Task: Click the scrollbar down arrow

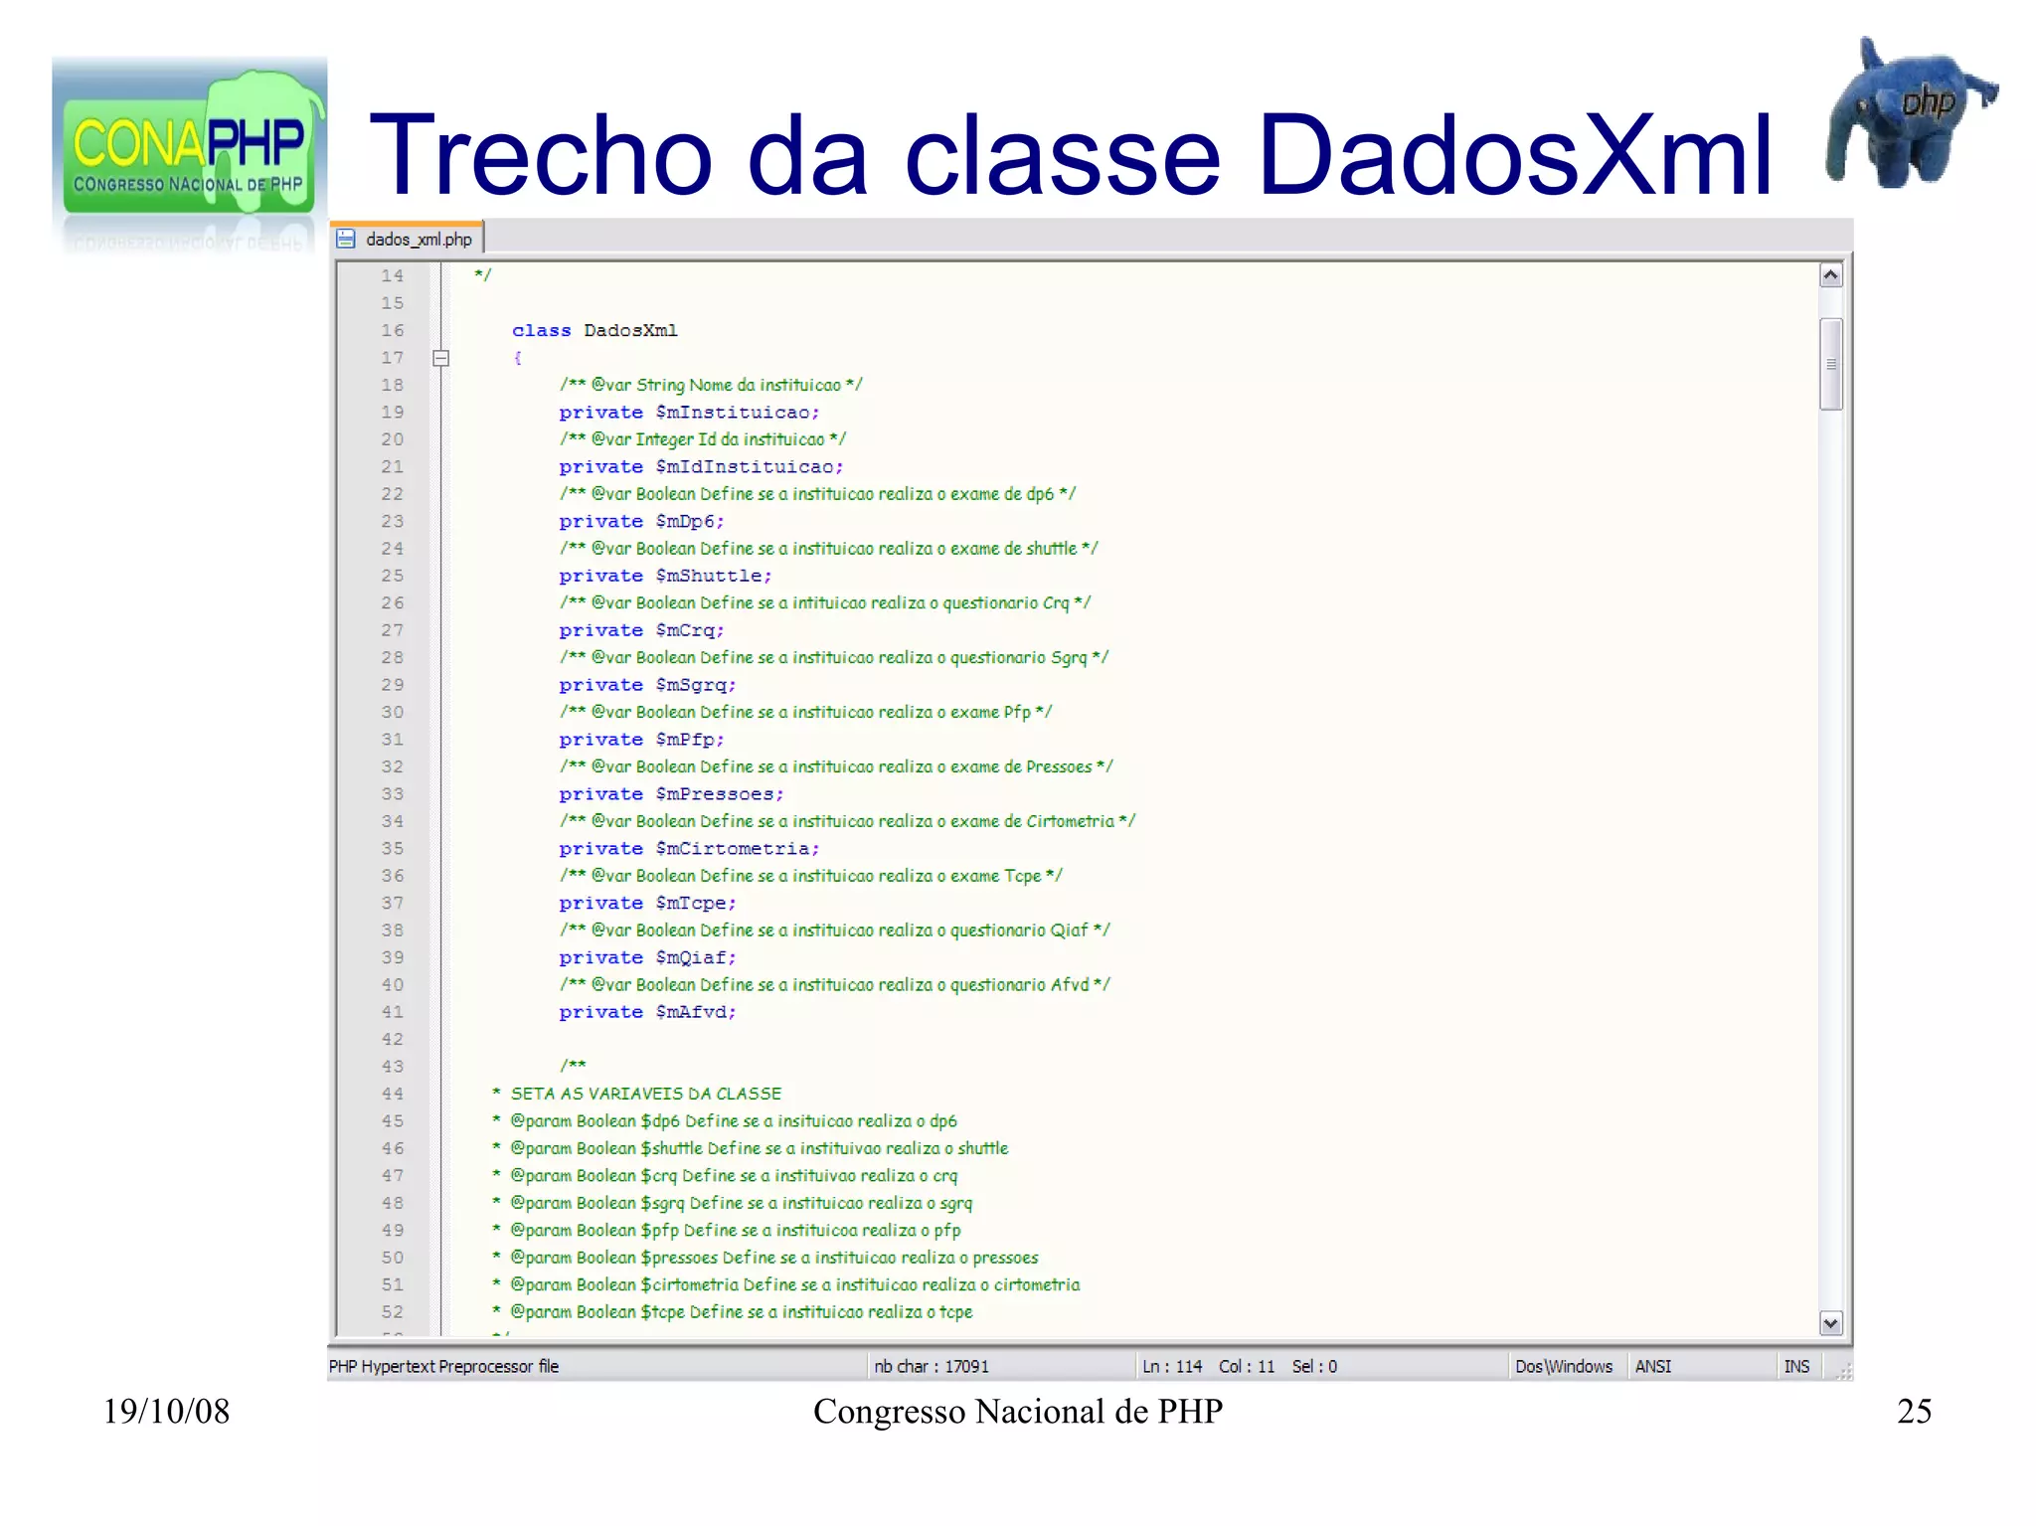Action: tap(1831, 1323)
